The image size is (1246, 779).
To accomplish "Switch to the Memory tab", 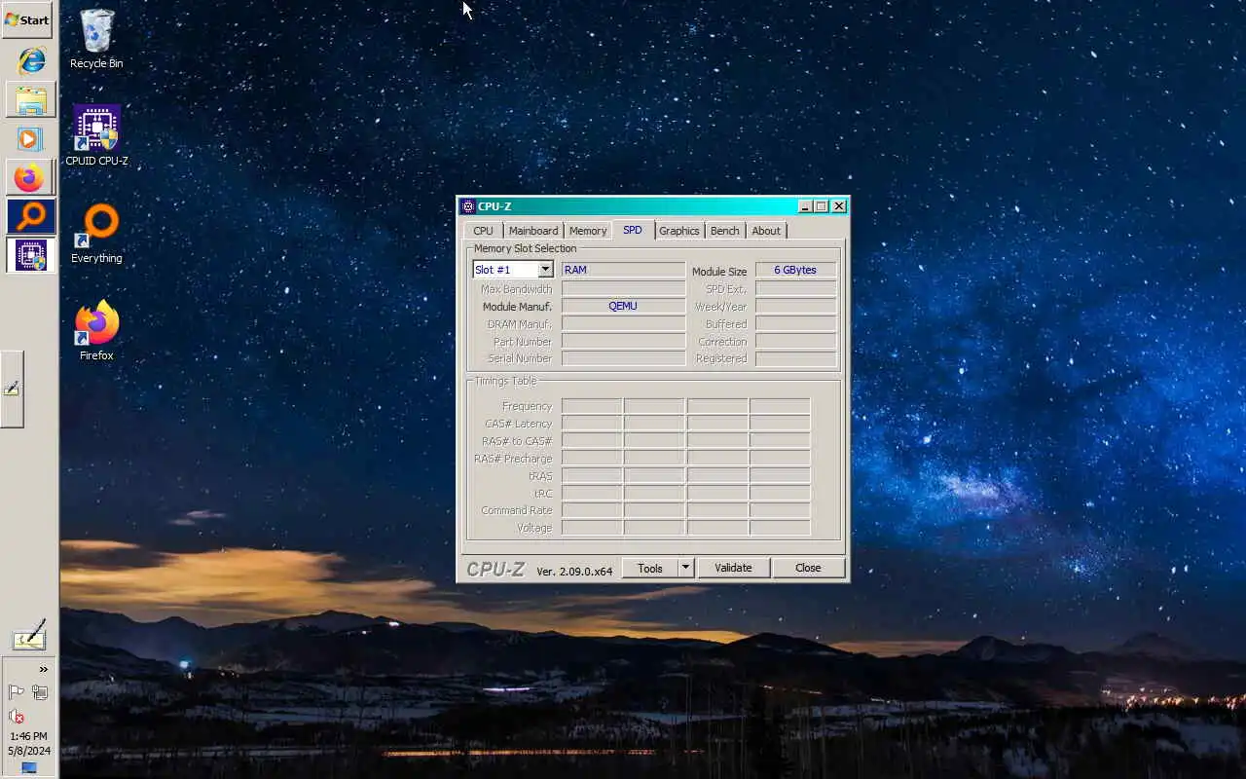I will pos(588,231).
